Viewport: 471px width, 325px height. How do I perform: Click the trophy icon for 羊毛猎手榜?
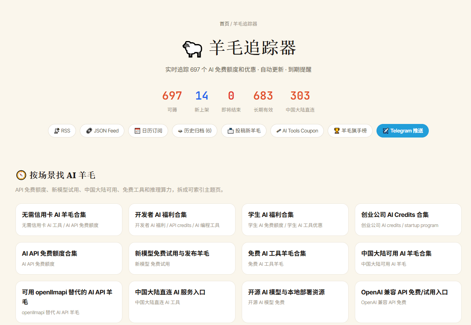(337, 131)
